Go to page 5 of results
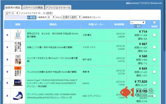 point(28,13)
